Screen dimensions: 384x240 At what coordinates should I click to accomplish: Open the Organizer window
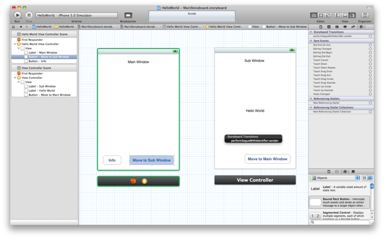click(365, 15)
